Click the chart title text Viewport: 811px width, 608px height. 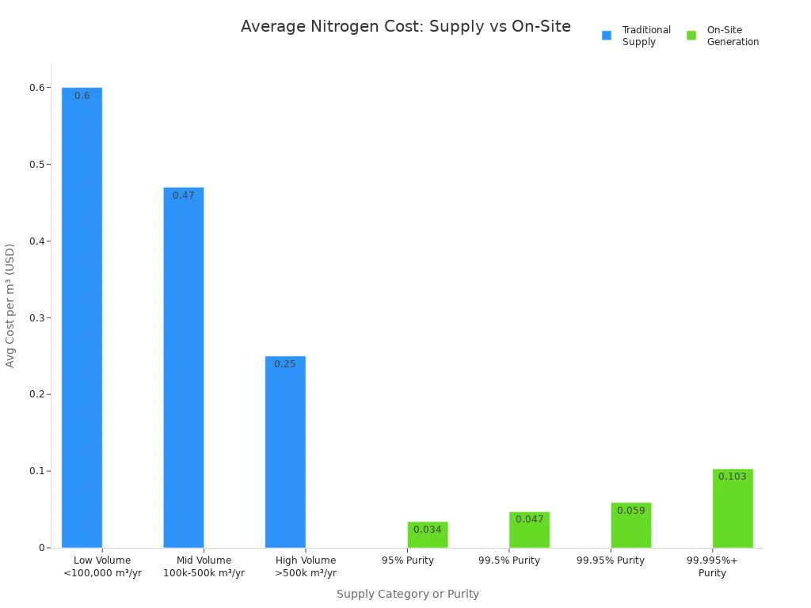point(405,26)
